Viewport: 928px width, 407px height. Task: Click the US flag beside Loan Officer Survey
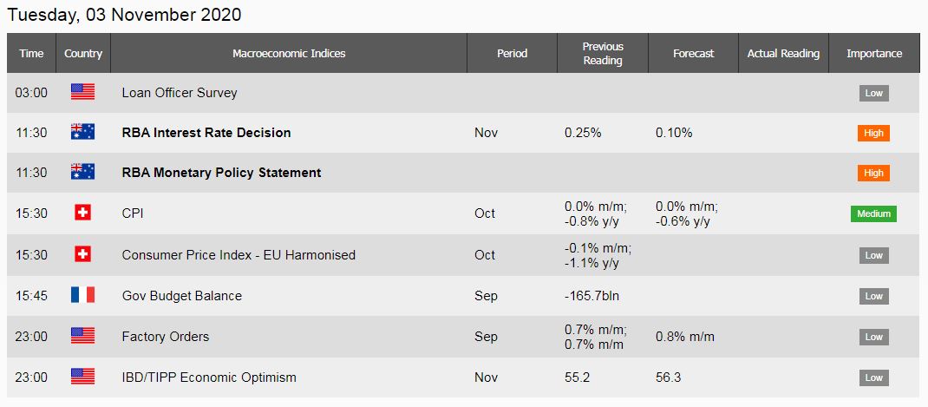[x=83, y=92]
